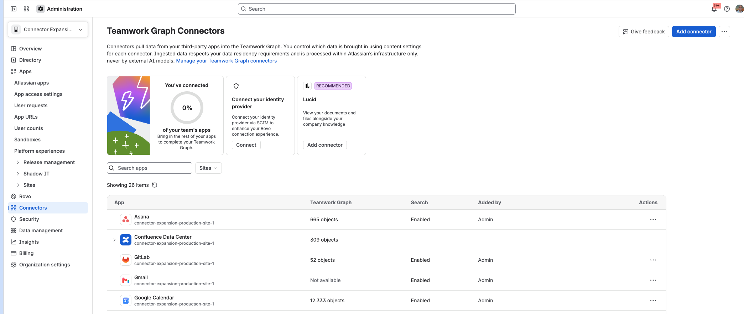Click the Gmail app icon in the table
Image resolution: width=744 pixels, height=314 pixels.
(x=125, y=280)
